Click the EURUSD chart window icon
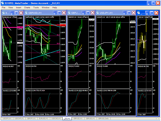 click(x=4, y=13)
